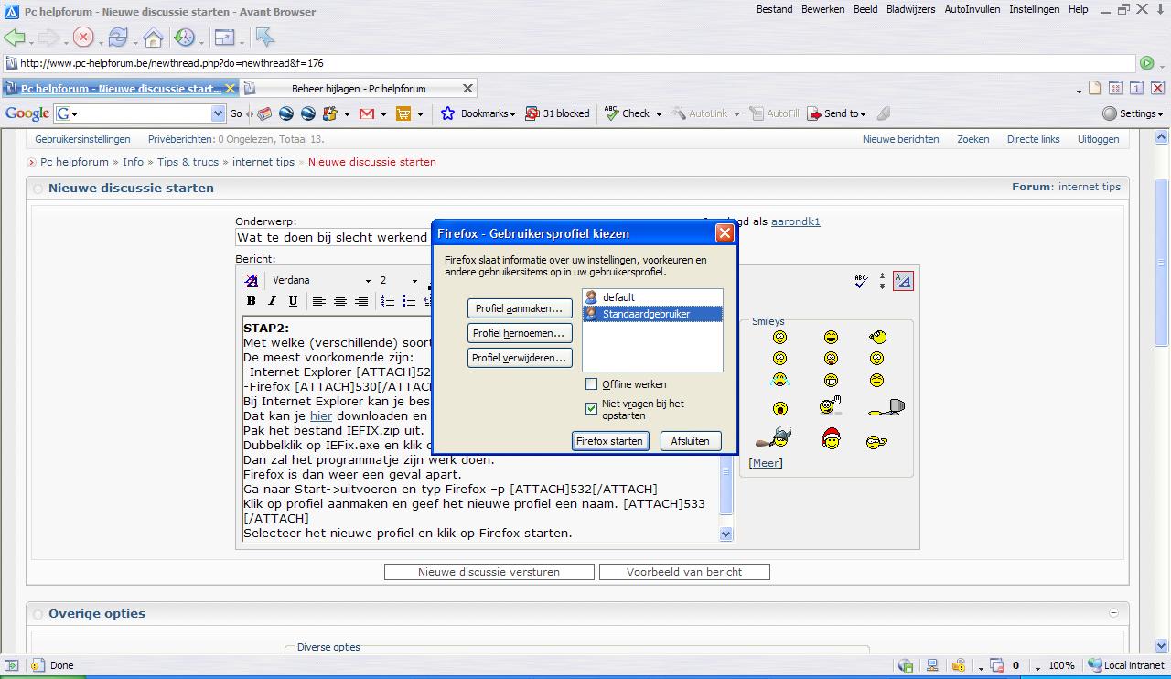
Task: Open the Back button history dropdown arrow
Action: click(31, 42)
